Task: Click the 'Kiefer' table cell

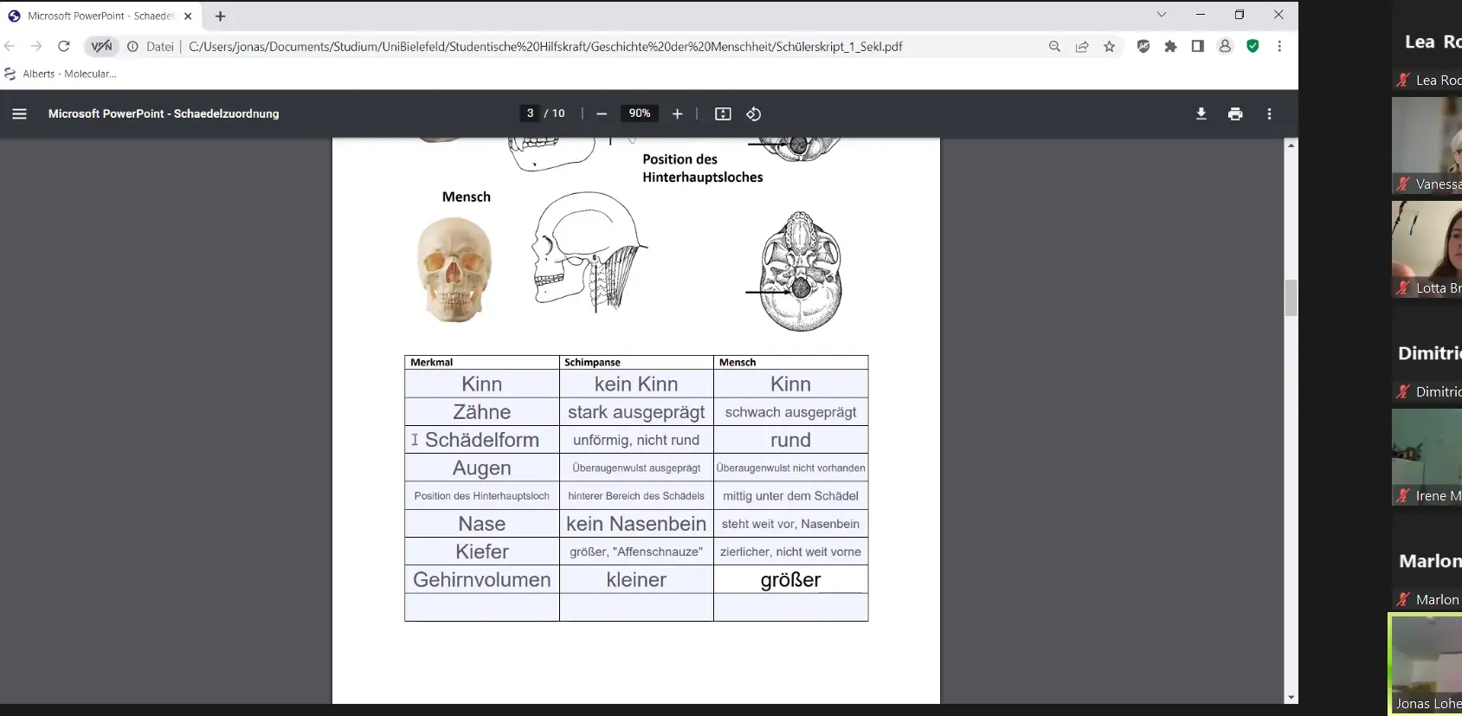Action: point(482,552)
